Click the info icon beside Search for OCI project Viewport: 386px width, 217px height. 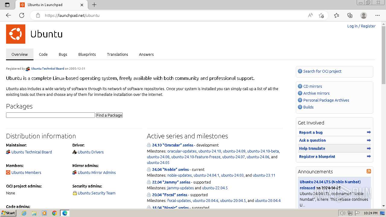[x=300, y=71]
